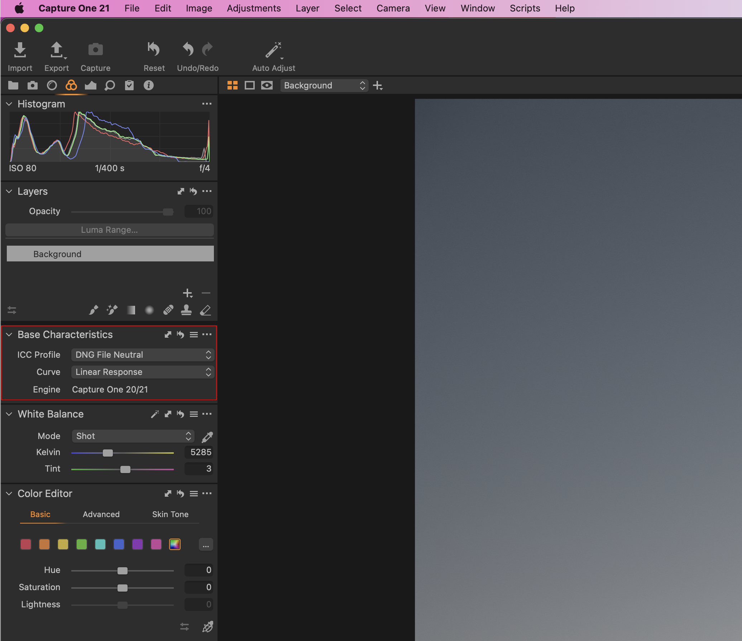Collapse the Base Characteristics panel
742x641 pixels.
(9, 335)
